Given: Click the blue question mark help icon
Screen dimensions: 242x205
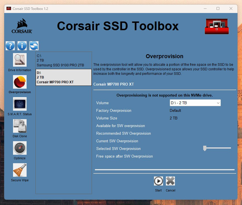Looking at the screenshot, I should pos(10,45).
